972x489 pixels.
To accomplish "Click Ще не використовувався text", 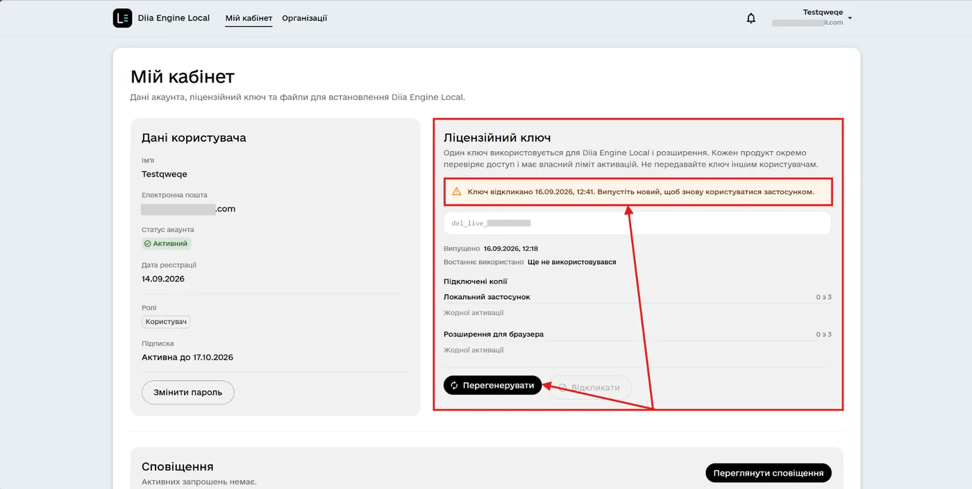I will (x=572, y=262).
